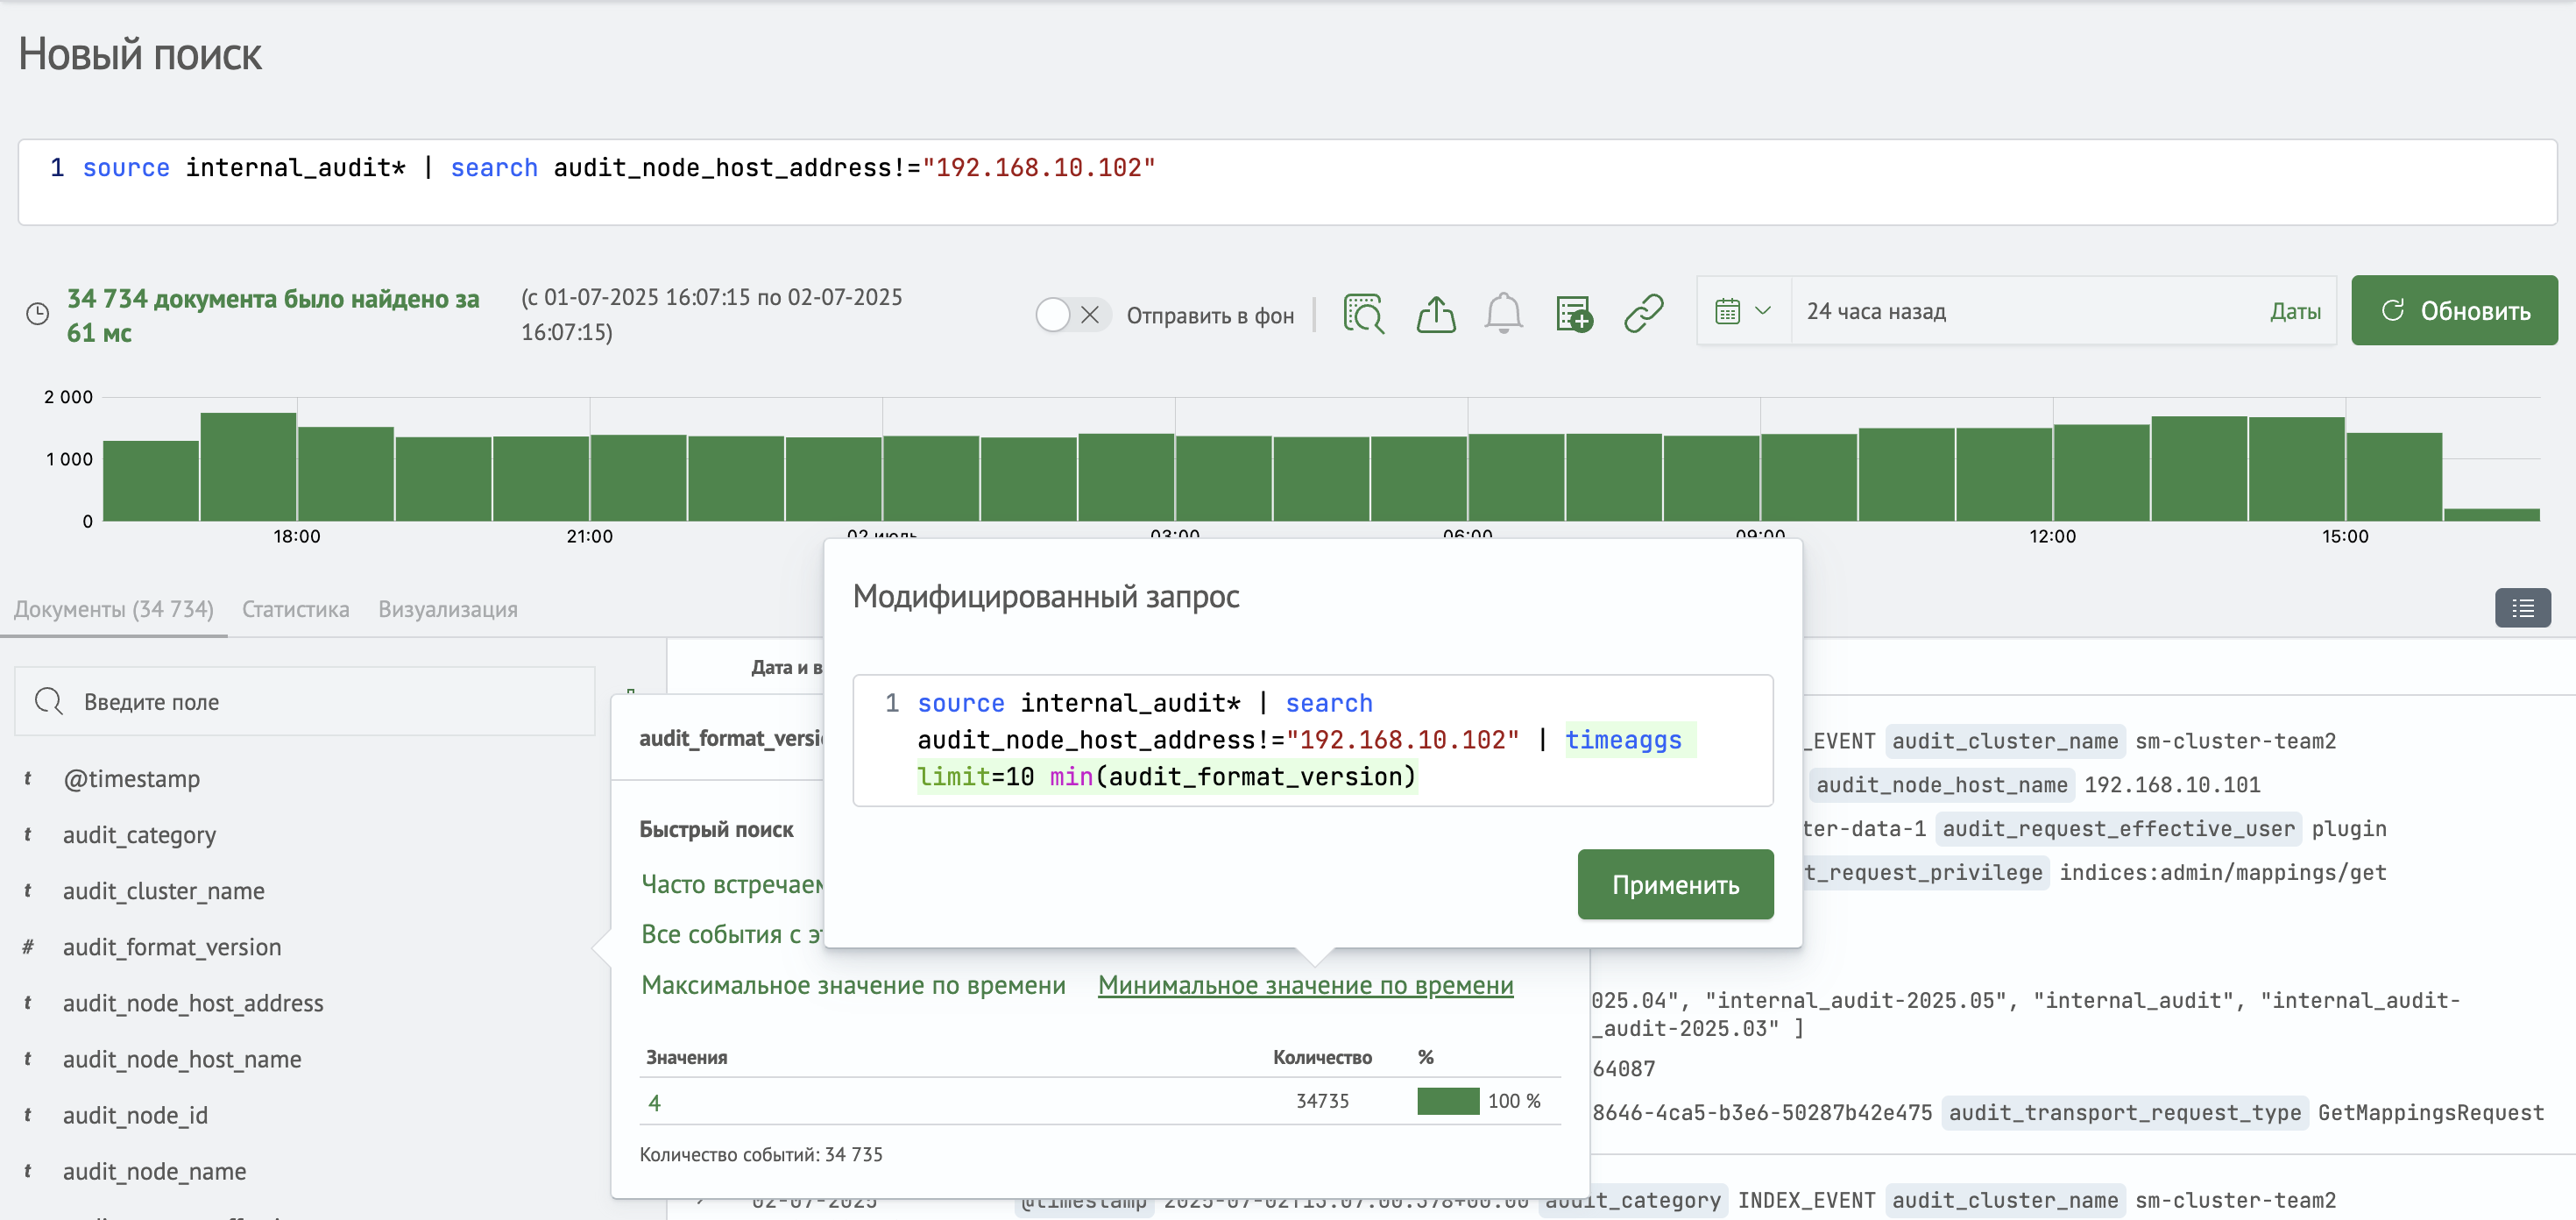Toggle the list view icon button
This screenshot has height=1220, width=2576.
coord(2523,608)
